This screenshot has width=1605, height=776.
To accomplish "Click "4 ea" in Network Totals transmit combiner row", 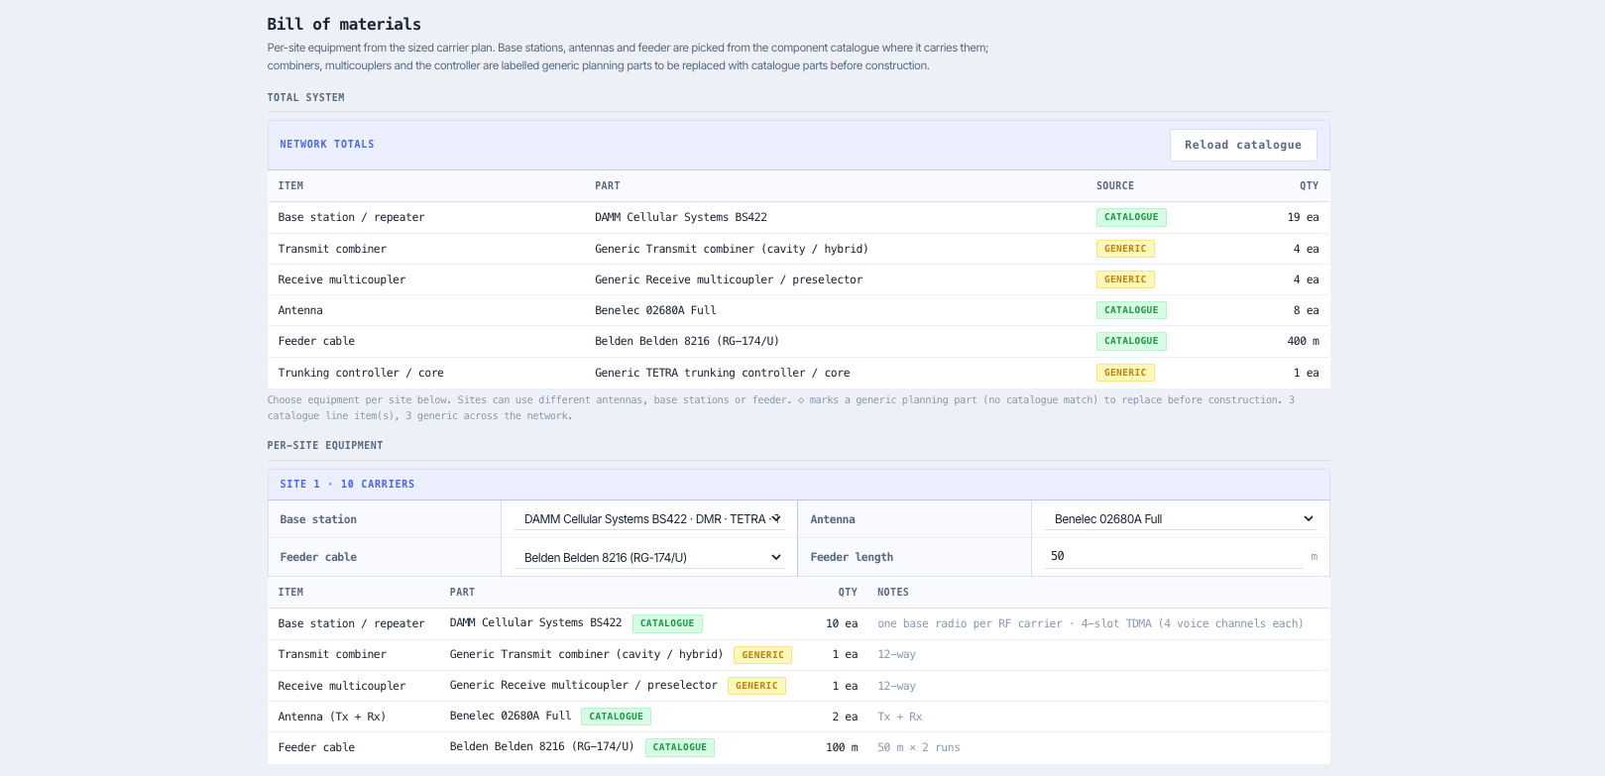I will click(x=1306, y=249).
